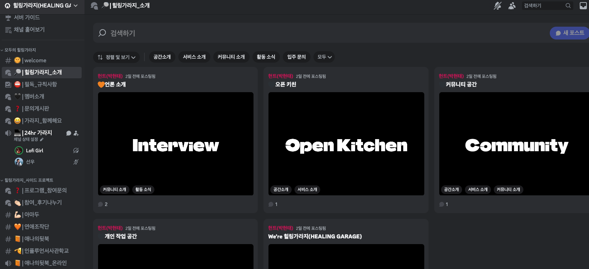Open the welcome text channel

point(42,60)
